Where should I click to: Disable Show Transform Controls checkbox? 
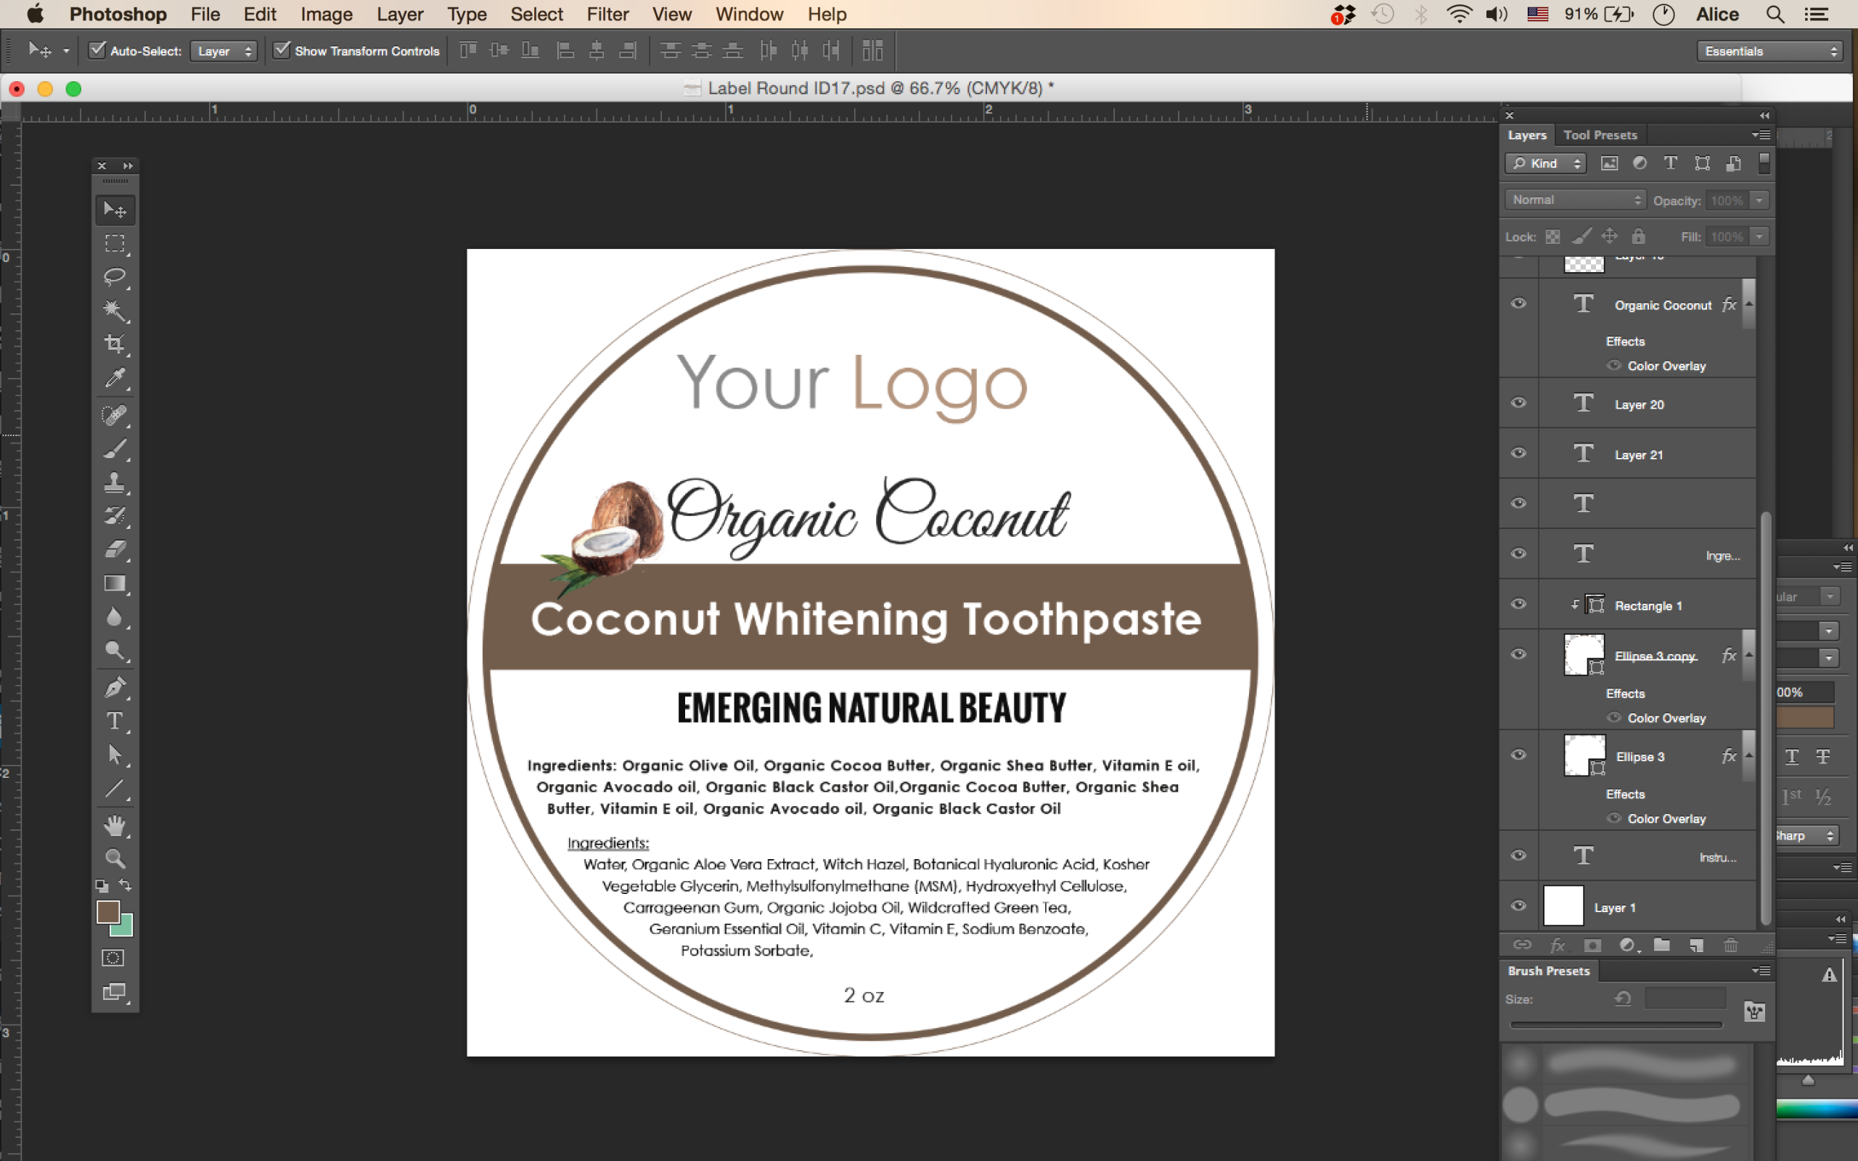(x=282, y=50)
